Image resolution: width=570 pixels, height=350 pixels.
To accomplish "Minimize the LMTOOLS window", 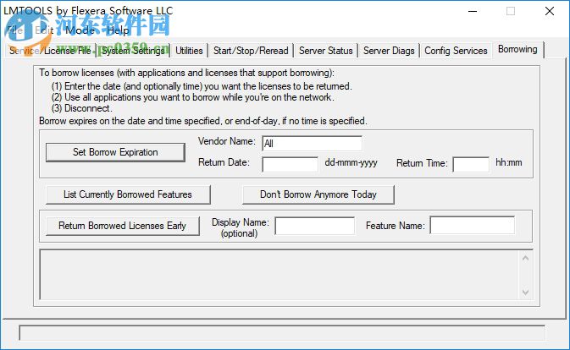I will click(473, 11).
